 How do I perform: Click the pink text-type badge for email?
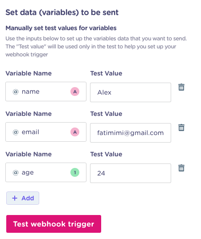tap(75, 132)
